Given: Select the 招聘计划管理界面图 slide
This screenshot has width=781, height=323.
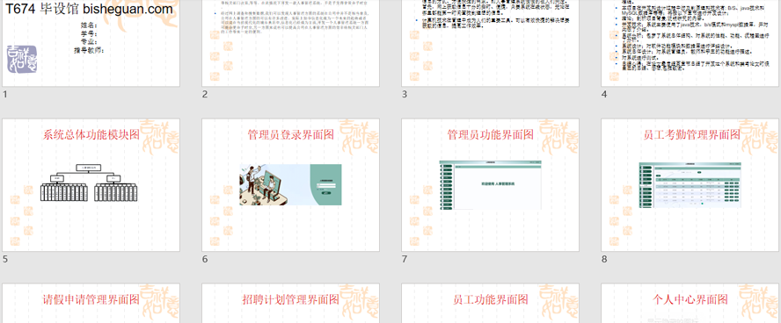Looking at the screenshot, I should [291, 303].
